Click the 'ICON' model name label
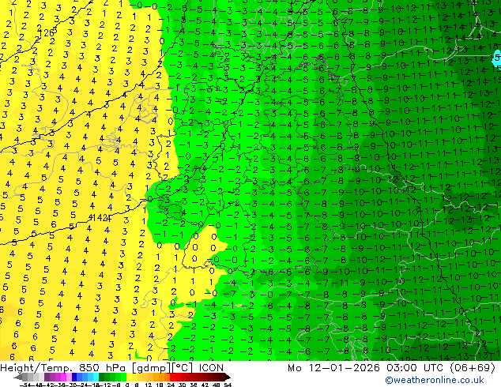 coord(211,368)
